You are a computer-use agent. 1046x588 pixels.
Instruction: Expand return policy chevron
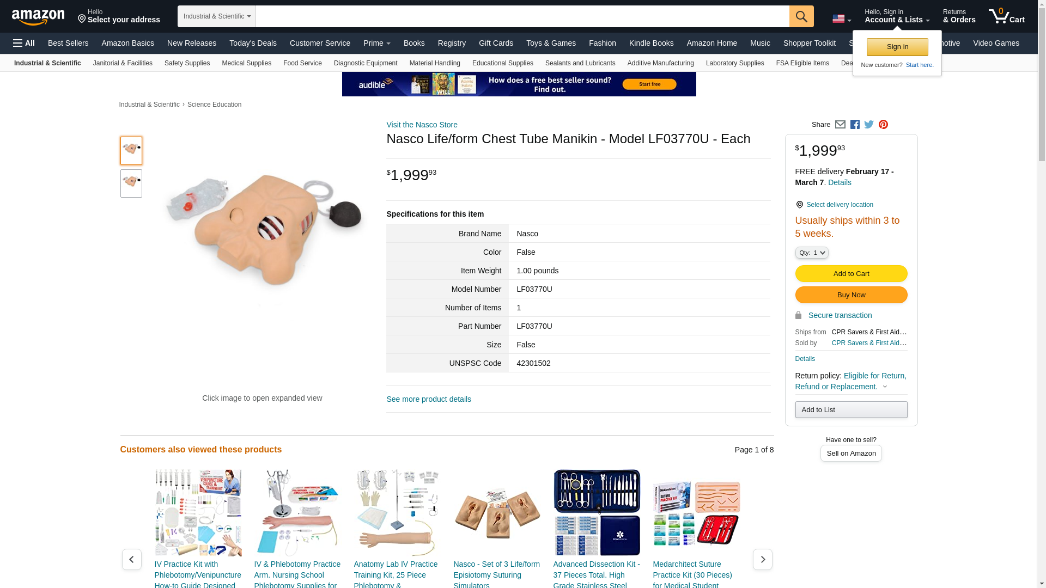pyautogui.click(x=885, y=387)
